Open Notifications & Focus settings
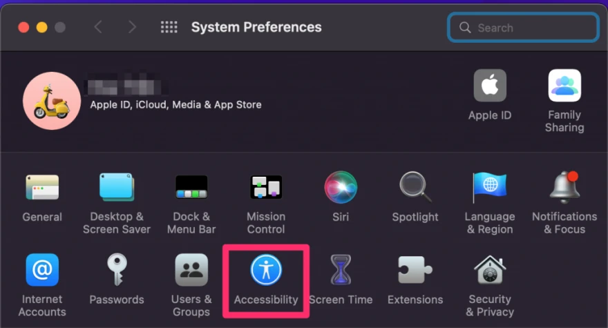Screen dimensions: 608x328 point(564,188)
